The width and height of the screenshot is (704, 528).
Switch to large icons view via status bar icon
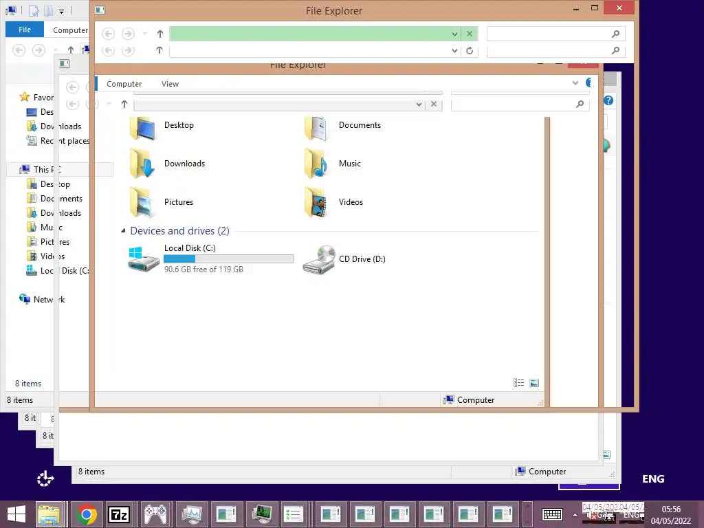click(x=534, y=383)
